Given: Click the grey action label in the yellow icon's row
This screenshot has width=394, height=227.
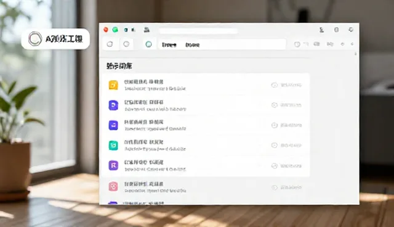Looking at the screenshot, I should coord(291,85).
